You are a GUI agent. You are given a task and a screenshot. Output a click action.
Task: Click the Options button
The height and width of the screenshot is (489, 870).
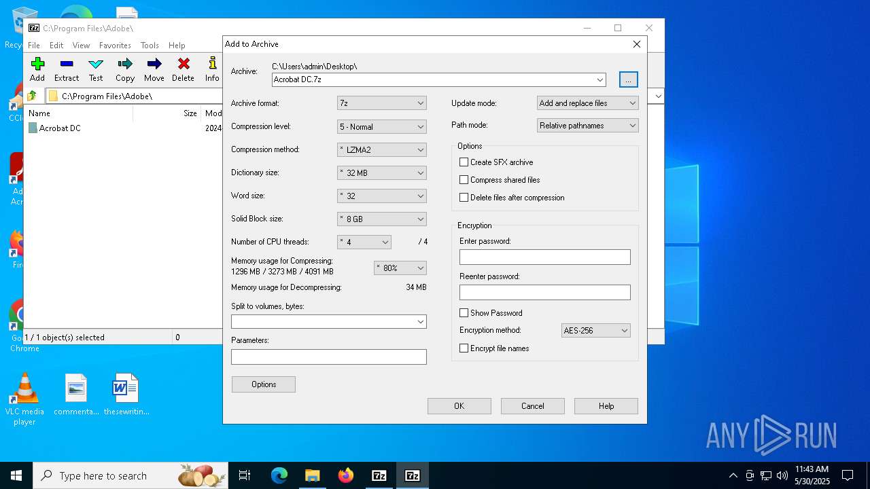click(x=264, y=384)
